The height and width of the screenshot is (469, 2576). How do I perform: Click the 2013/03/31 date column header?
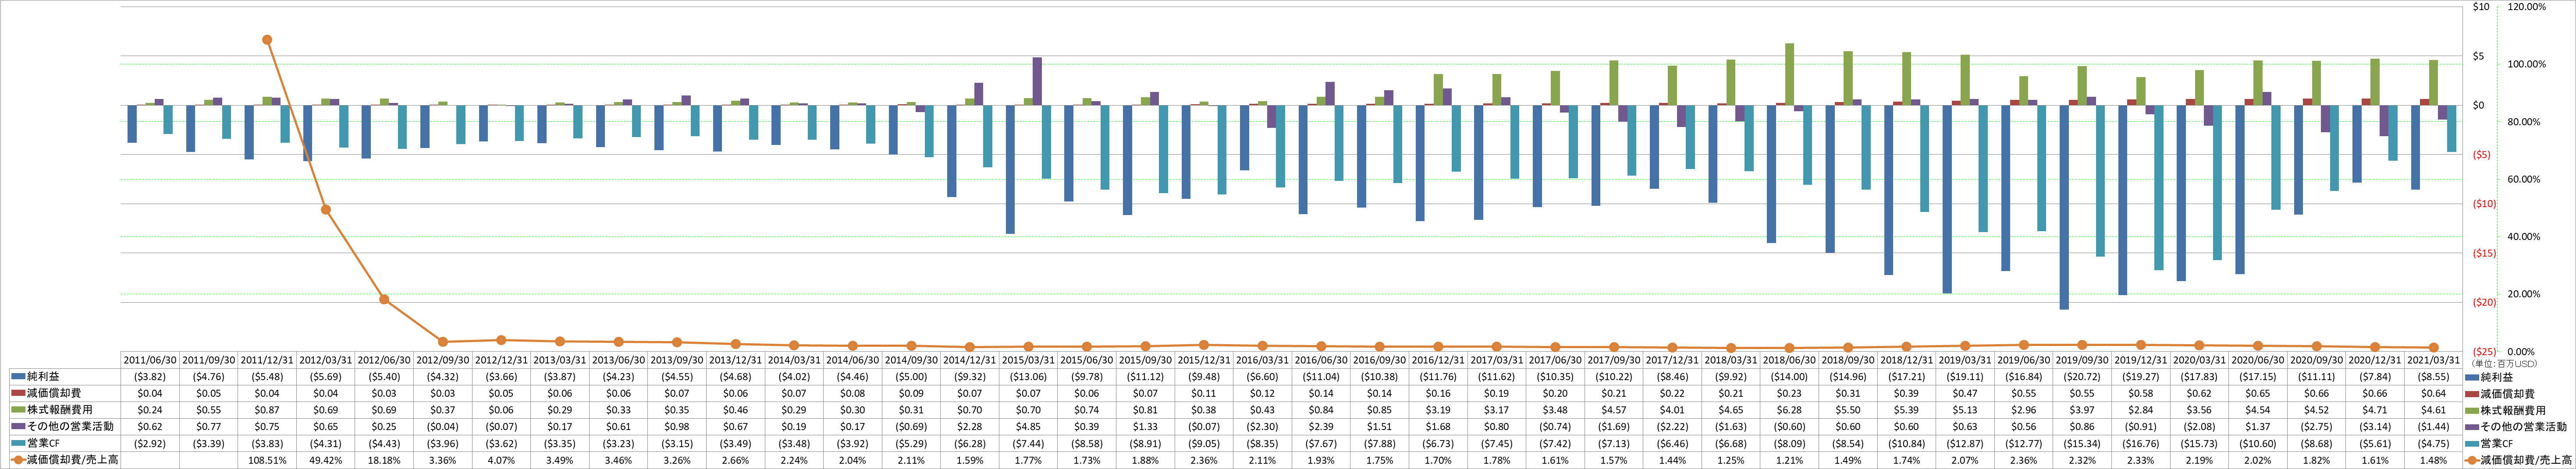560,360
